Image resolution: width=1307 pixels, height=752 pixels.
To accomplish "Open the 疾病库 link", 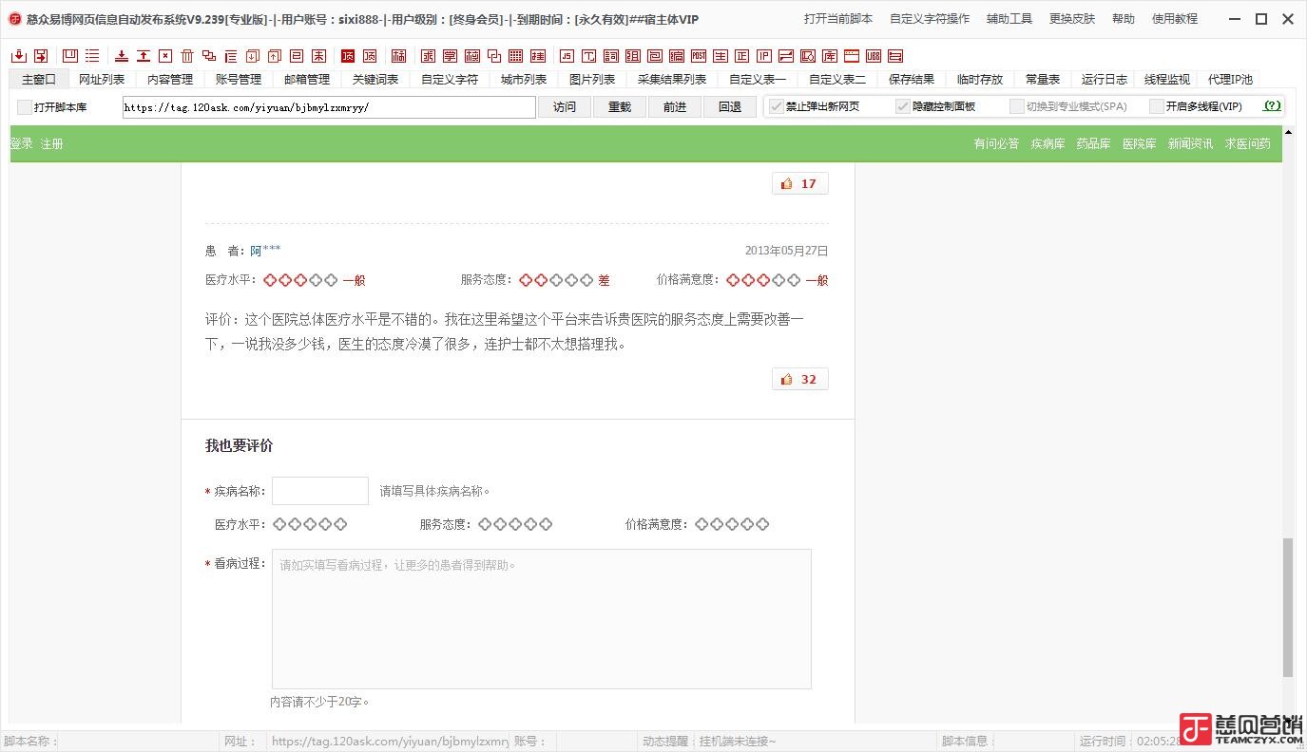I will tap(1048, 143).
